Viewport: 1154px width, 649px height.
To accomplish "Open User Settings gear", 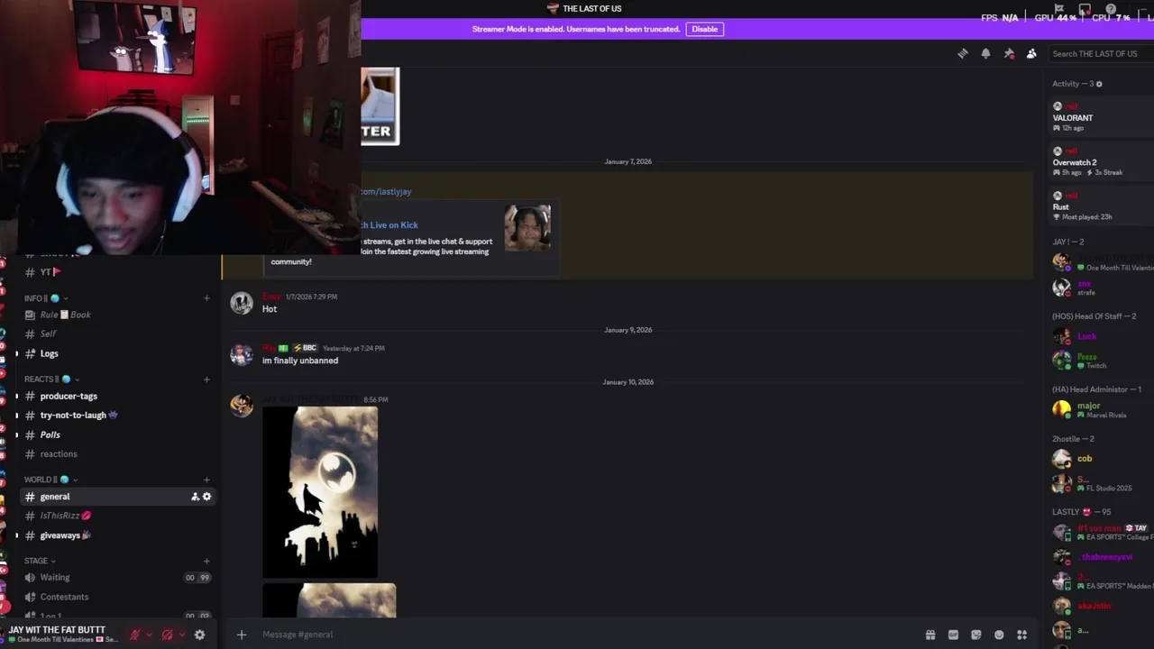I will coord(199,635).
